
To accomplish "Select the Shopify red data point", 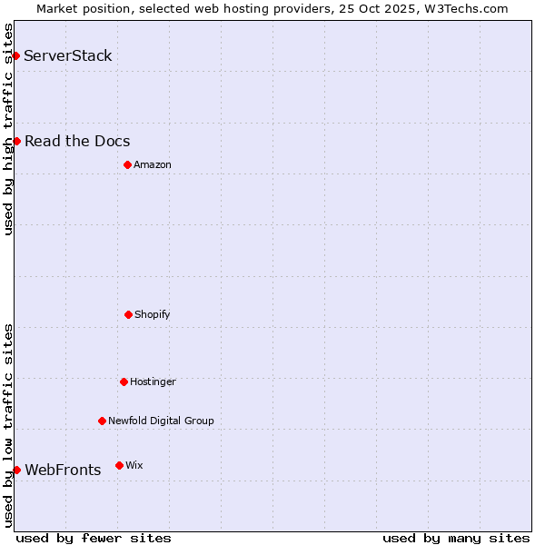I will pos(128,314).
